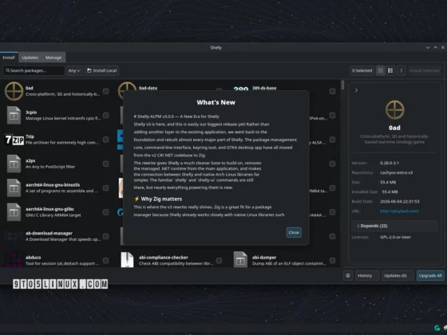
Task: Tick the abi-compliance-checker checkbox
Action: (219, 261)
